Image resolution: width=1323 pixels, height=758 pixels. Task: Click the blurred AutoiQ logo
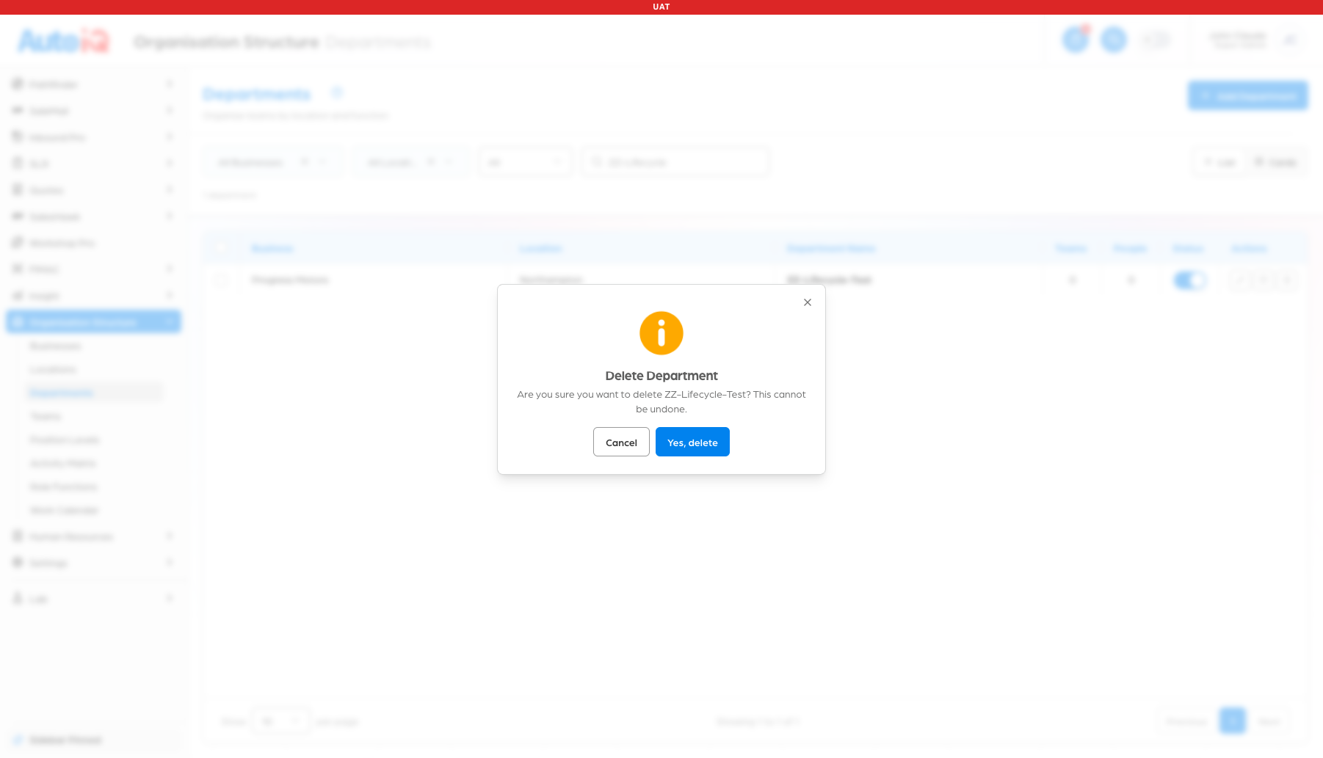(64, 41)
